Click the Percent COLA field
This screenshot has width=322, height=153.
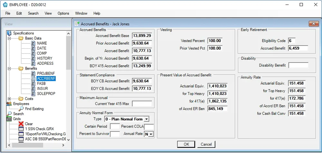click(x=149, y=127)
